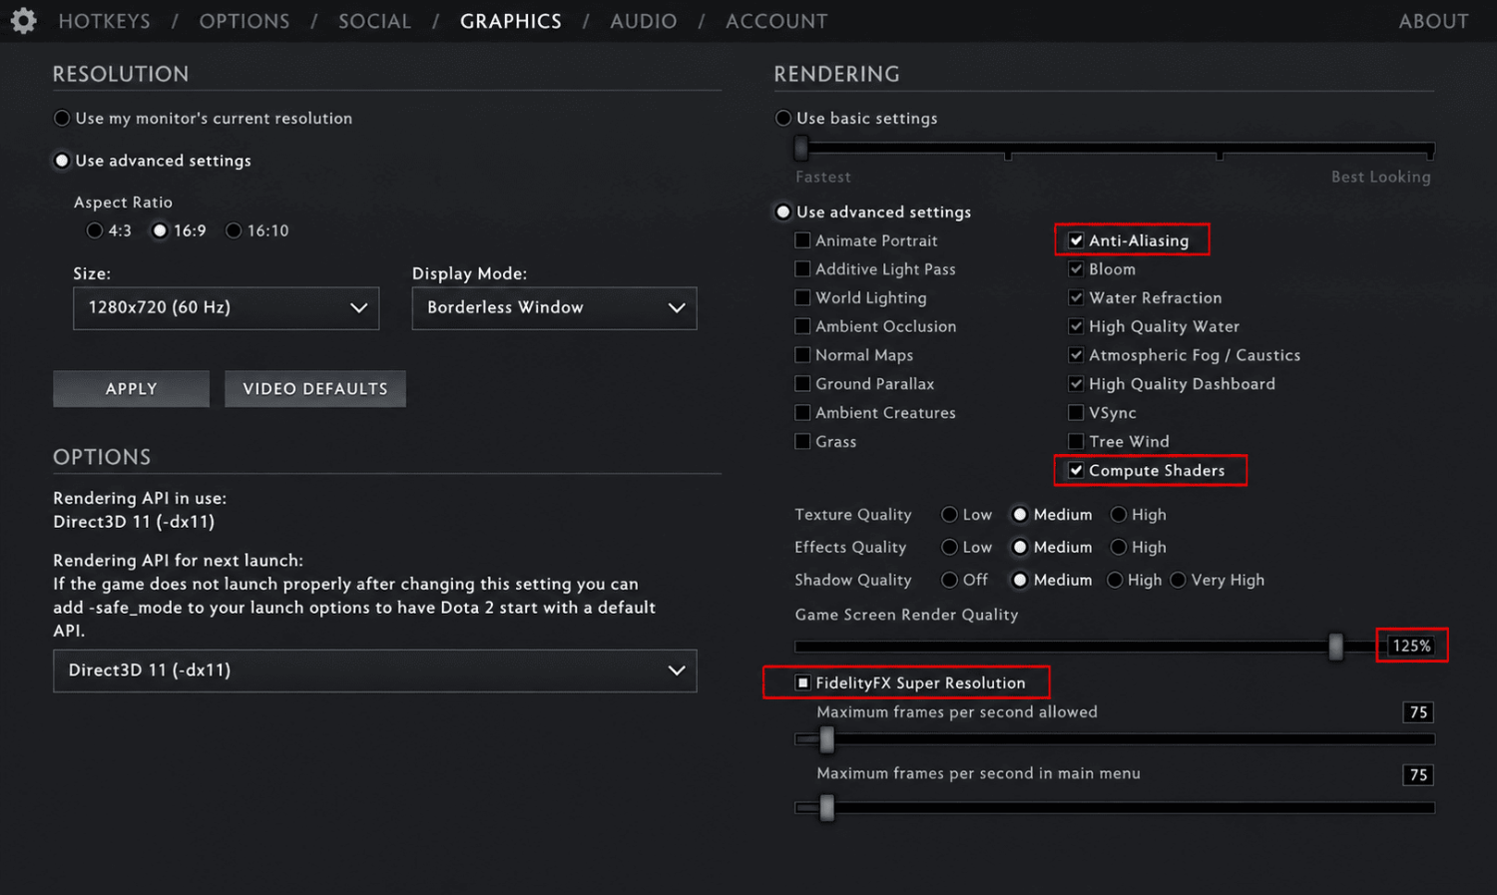Select Use advanced settings under Resolution

[x=62, y=161]
